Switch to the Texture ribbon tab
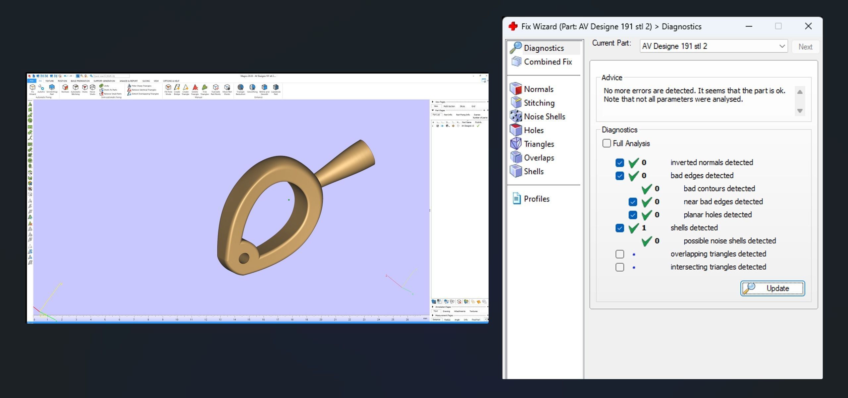Screen dimensions: 848x398 coord(49,81)
